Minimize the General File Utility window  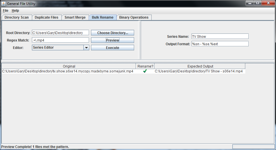point(250,3)
